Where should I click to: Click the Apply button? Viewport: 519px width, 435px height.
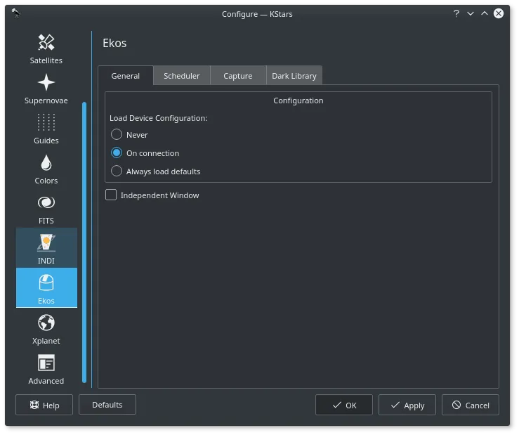[407, 405]
